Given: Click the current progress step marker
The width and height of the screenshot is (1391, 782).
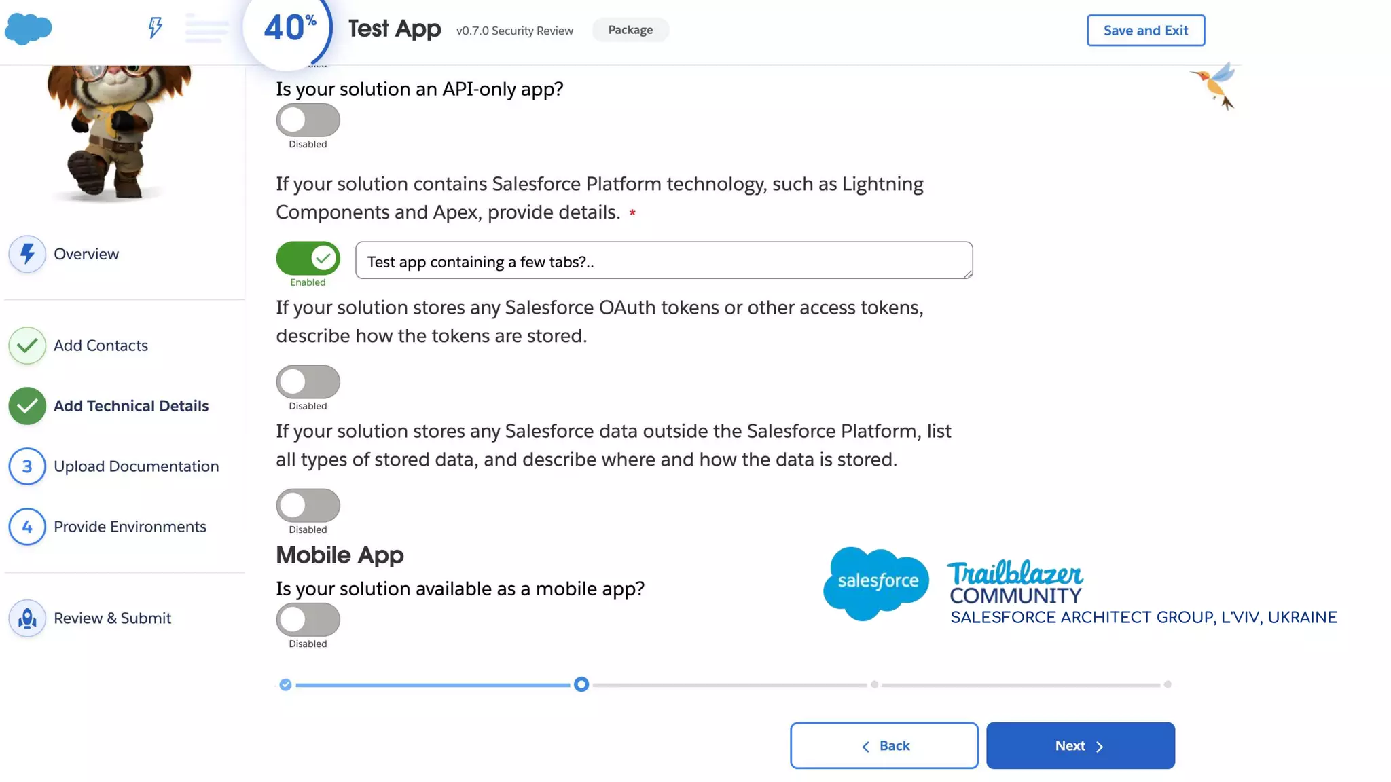Looking at the screenshot, I should [x=581, y=684].
